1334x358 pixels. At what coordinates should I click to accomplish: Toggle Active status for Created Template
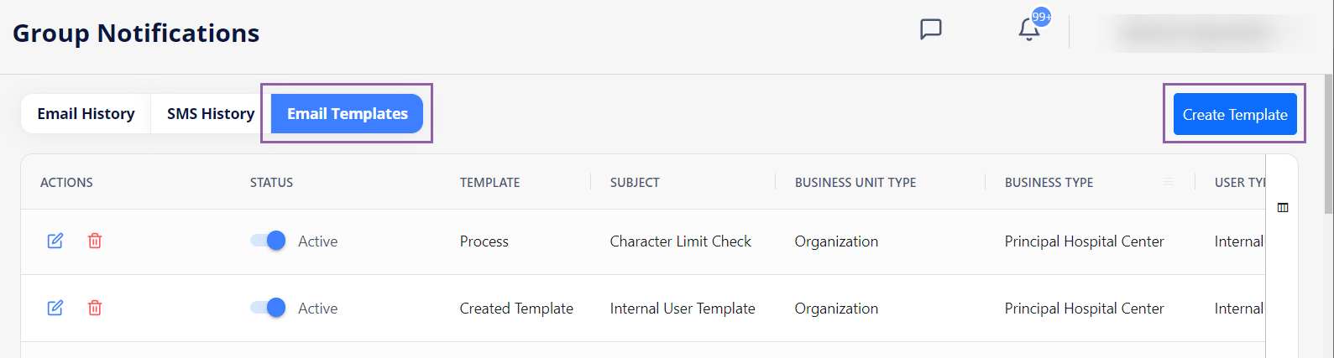click(x=268, y=308)
